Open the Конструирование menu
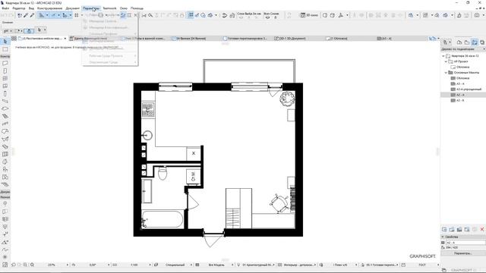This screenshot has width=486, height=273. click(x=49, y=8)
